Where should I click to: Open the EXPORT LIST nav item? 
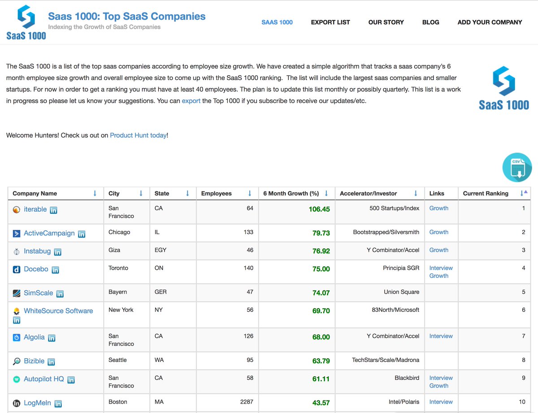click(x=330, y=22)
